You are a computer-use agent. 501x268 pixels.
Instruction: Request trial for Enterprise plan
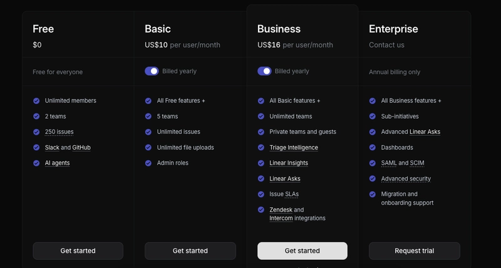coord(414,250)
